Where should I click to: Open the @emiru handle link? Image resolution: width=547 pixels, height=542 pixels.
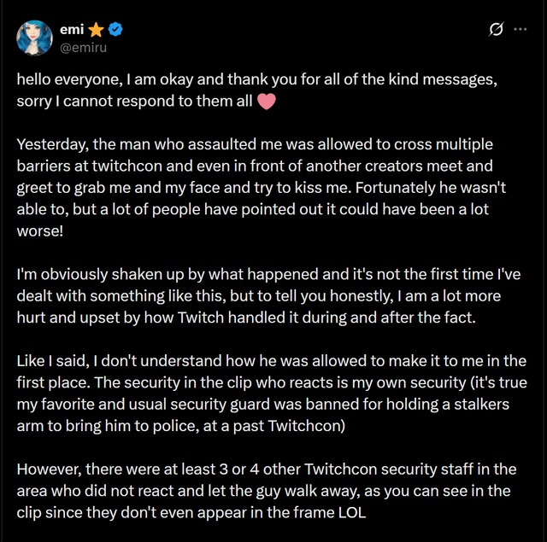pyautogui.click(x=82, y=47)
